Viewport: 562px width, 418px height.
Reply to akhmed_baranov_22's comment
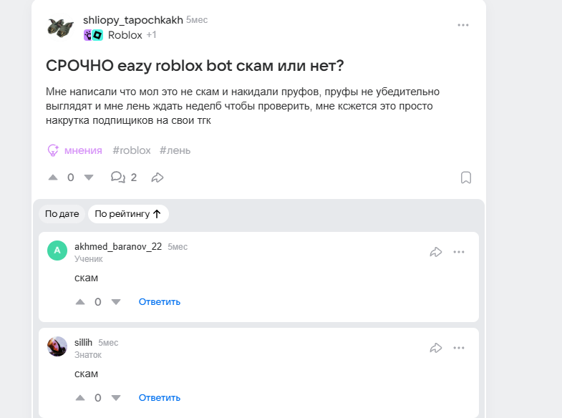pos(160,302)
